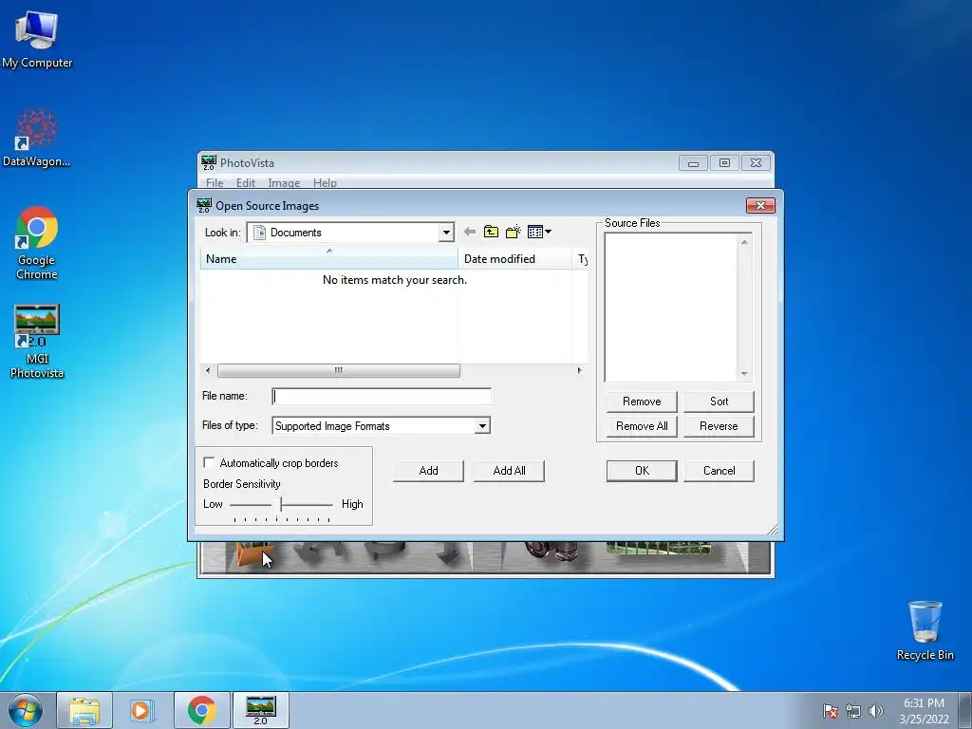Open the Recycle Bin

pyautogui.click(x=925, y=630)
